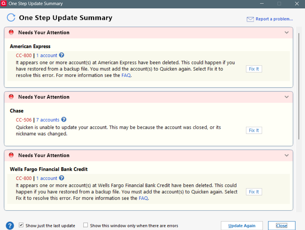Collapse the American Express Needs Your Attention section
The image size is (305, 230).
(286, 32)
